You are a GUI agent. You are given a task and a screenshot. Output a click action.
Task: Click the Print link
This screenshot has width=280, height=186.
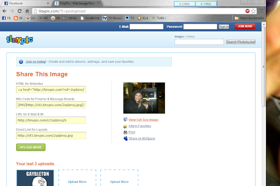click(x=132, y=132)
